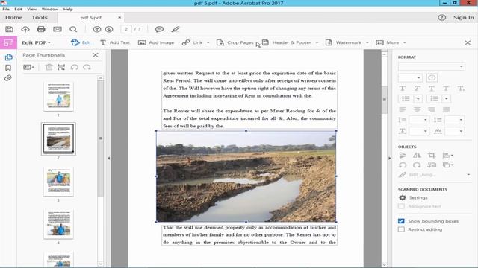478x268 pixels.
Task: Click the Add Text button
Action: pyautogui.click(x=115, y=43)
